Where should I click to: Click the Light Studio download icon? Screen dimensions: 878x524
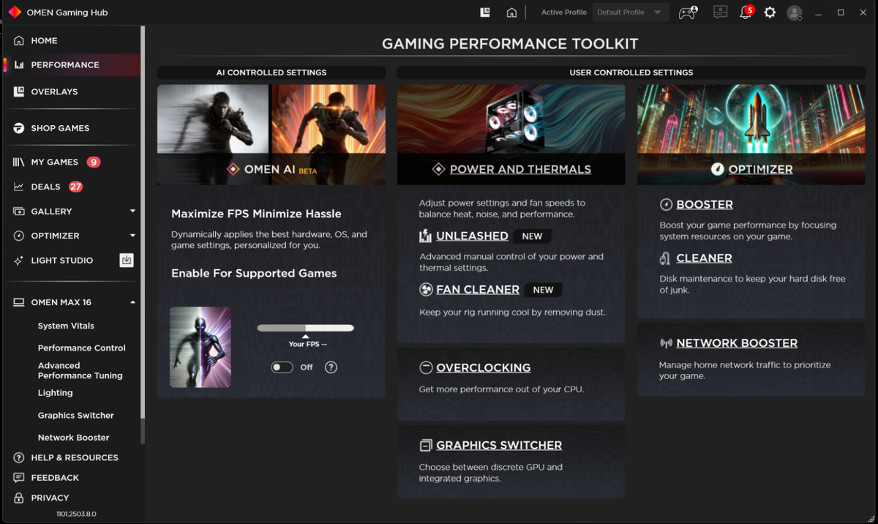coord(127,260)
